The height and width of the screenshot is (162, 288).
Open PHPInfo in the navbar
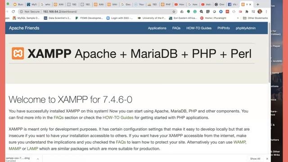224,28
